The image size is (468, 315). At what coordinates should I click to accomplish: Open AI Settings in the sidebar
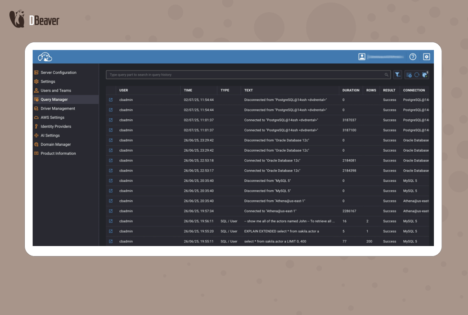50,135
